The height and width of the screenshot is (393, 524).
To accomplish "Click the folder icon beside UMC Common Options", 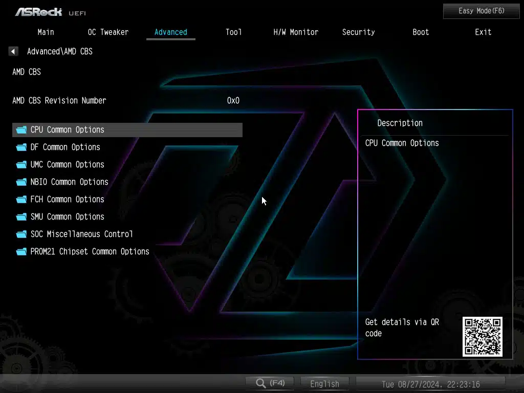I will (x=21, y=165).
